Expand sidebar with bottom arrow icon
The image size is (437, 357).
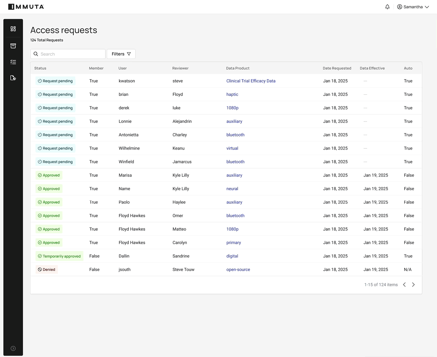point(13,348)
